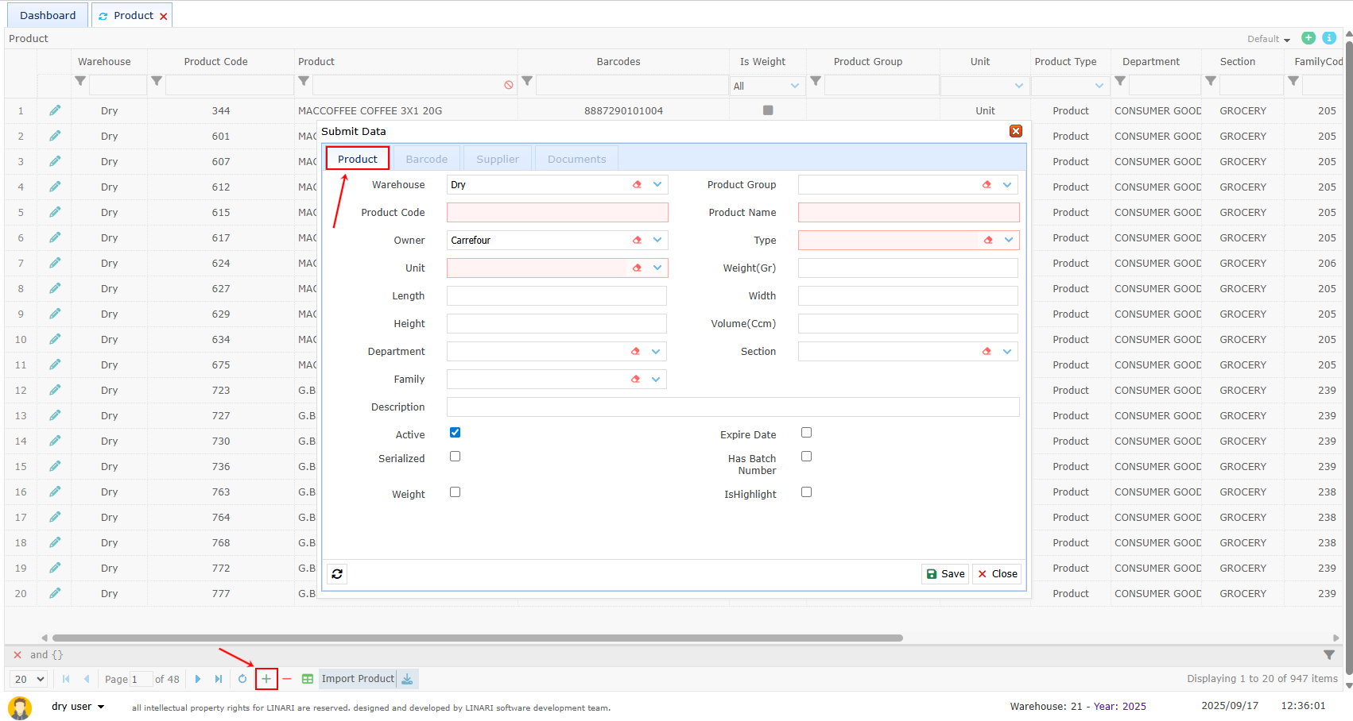The height and width of the screenshot is (721, 1353).
Task: Open the Product Group dropdown in dialog
Action: click(x=1007, y=184)
